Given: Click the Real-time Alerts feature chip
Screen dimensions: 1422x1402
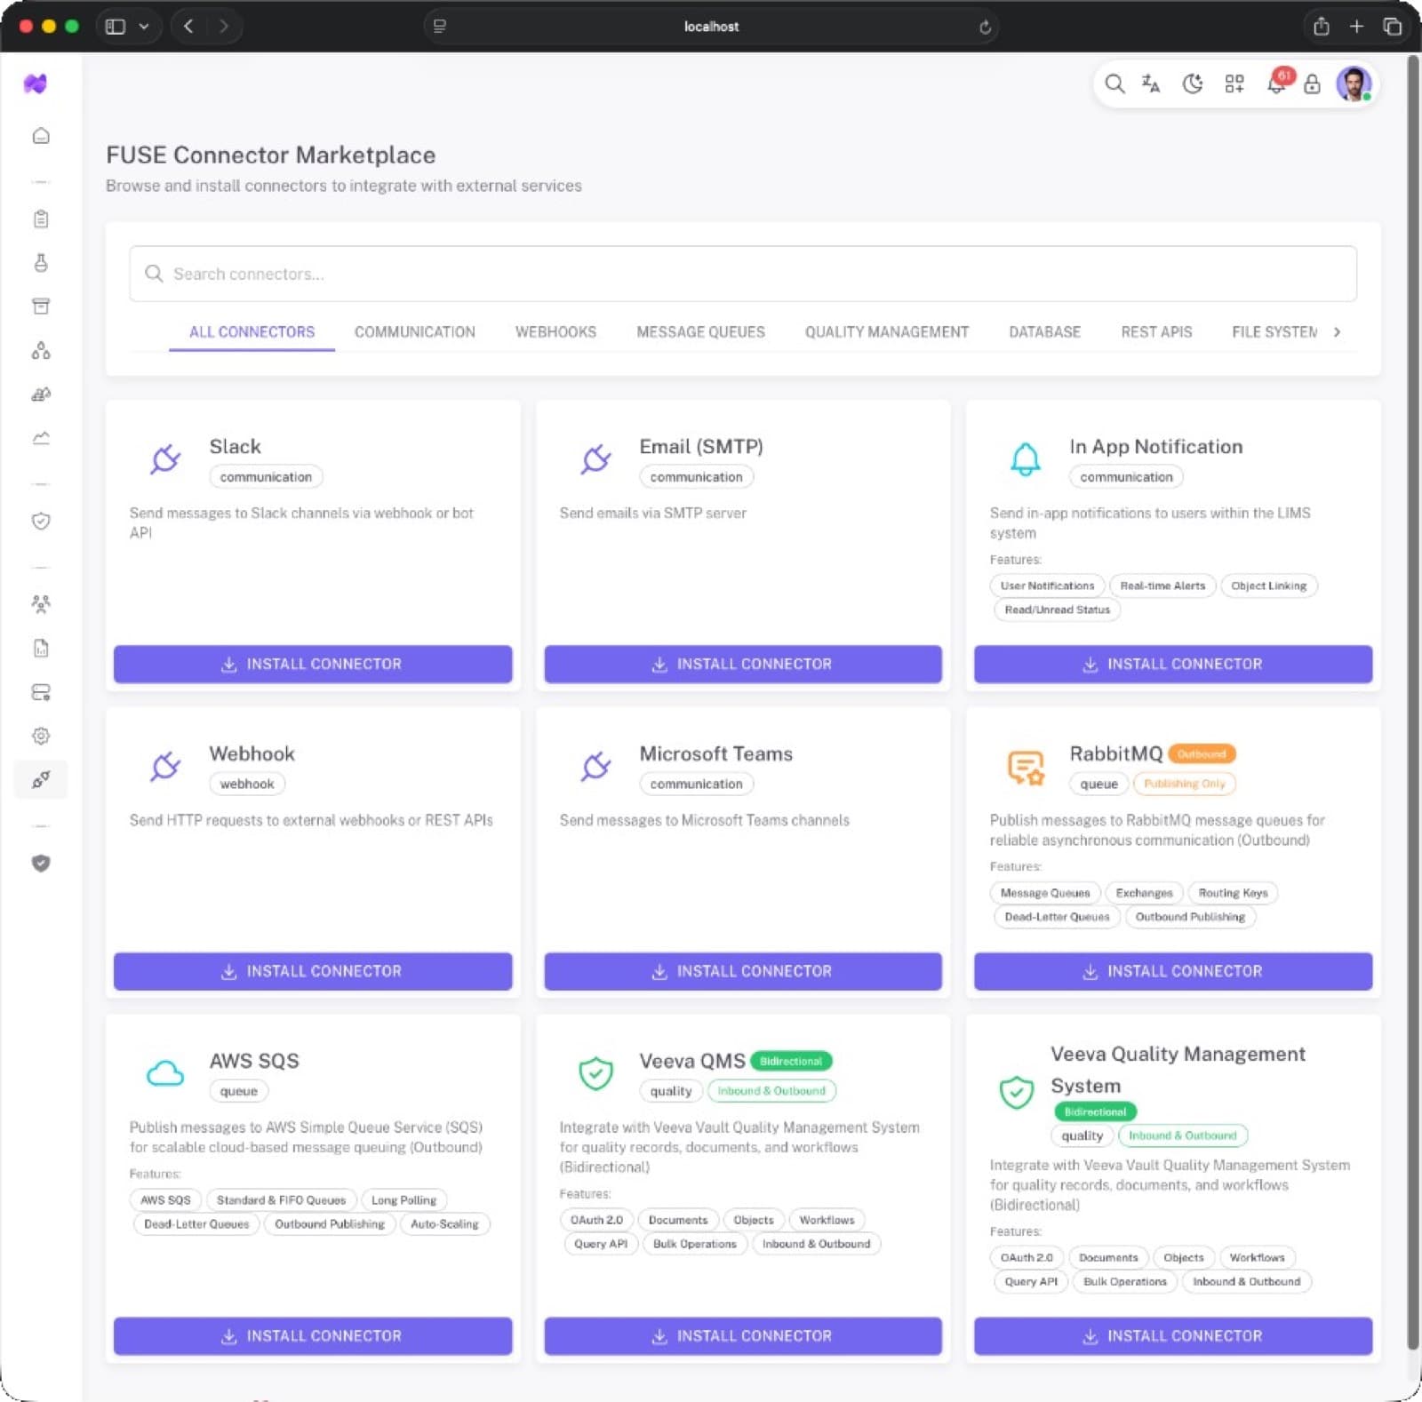Looking at the screenshot, I should point(1162,585).
